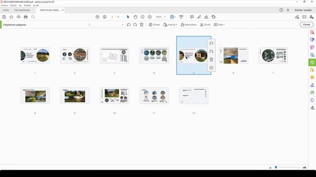Viewport: 316px width, 177px height.
Task: Select the arrow selection tool
Action: [x=128, y=17]
